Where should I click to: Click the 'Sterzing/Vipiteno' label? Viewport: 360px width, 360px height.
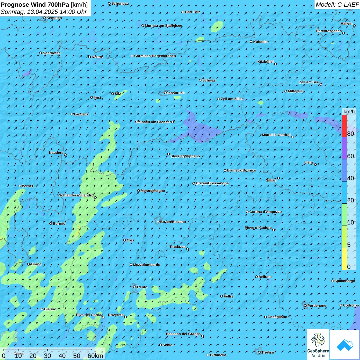185,156
